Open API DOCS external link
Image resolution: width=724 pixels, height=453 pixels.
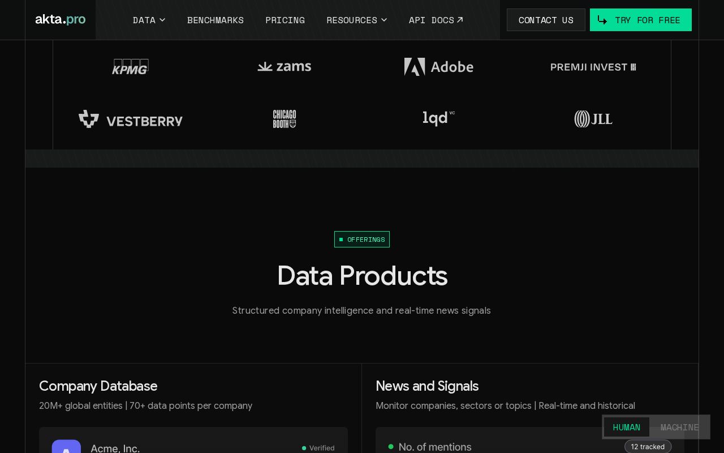pos(436,20)
